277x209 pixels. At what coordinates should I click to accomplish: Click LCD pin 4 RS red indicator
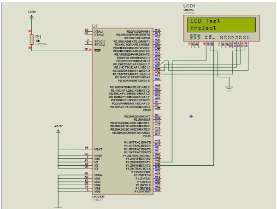pyautogui.click(x=204, y=43)
